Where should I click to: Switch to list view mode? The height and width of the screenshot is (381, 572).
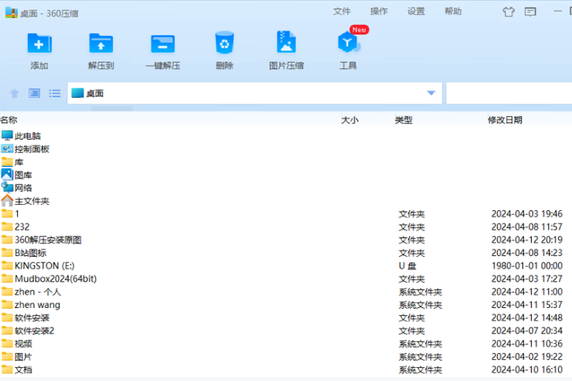pos(55,93)
